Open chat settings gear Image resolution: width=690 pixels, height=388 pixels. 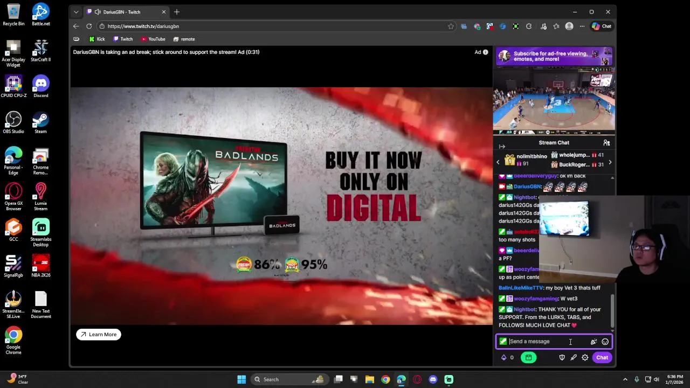[x=585, y=357]
